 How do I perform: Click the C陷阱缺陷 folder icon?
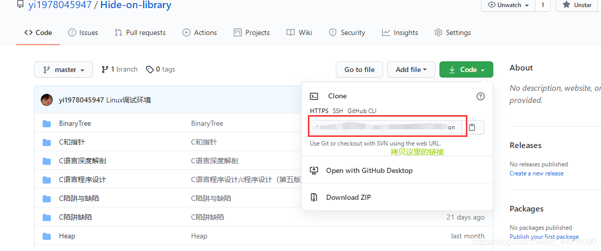point(47,218)
